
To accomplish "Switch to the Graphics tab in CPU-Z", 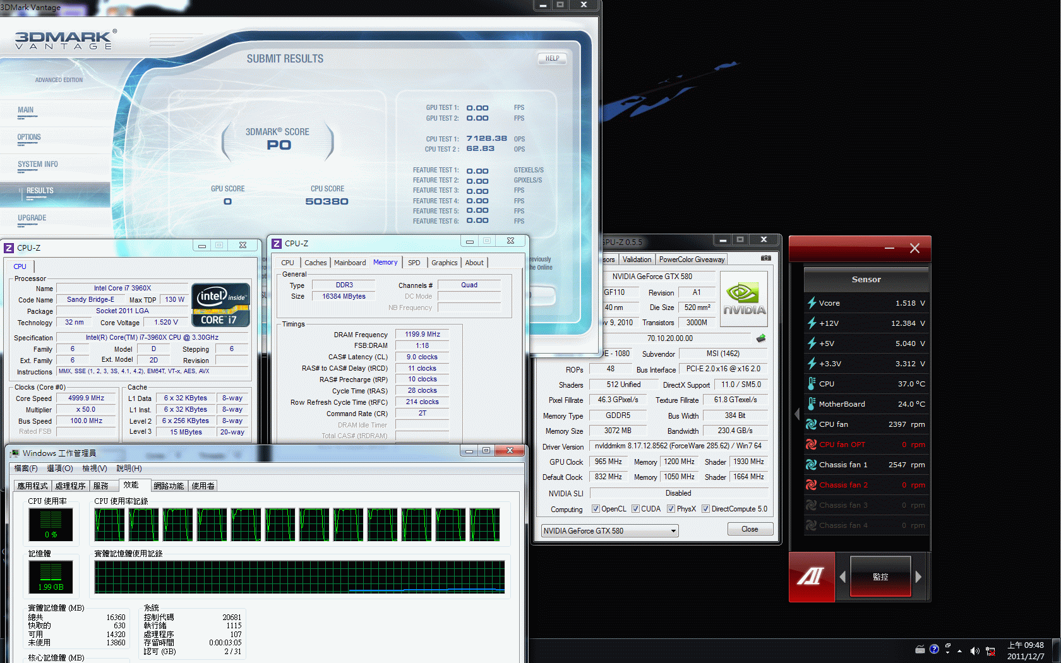I will pyautogui.click(x=445, y=263).
